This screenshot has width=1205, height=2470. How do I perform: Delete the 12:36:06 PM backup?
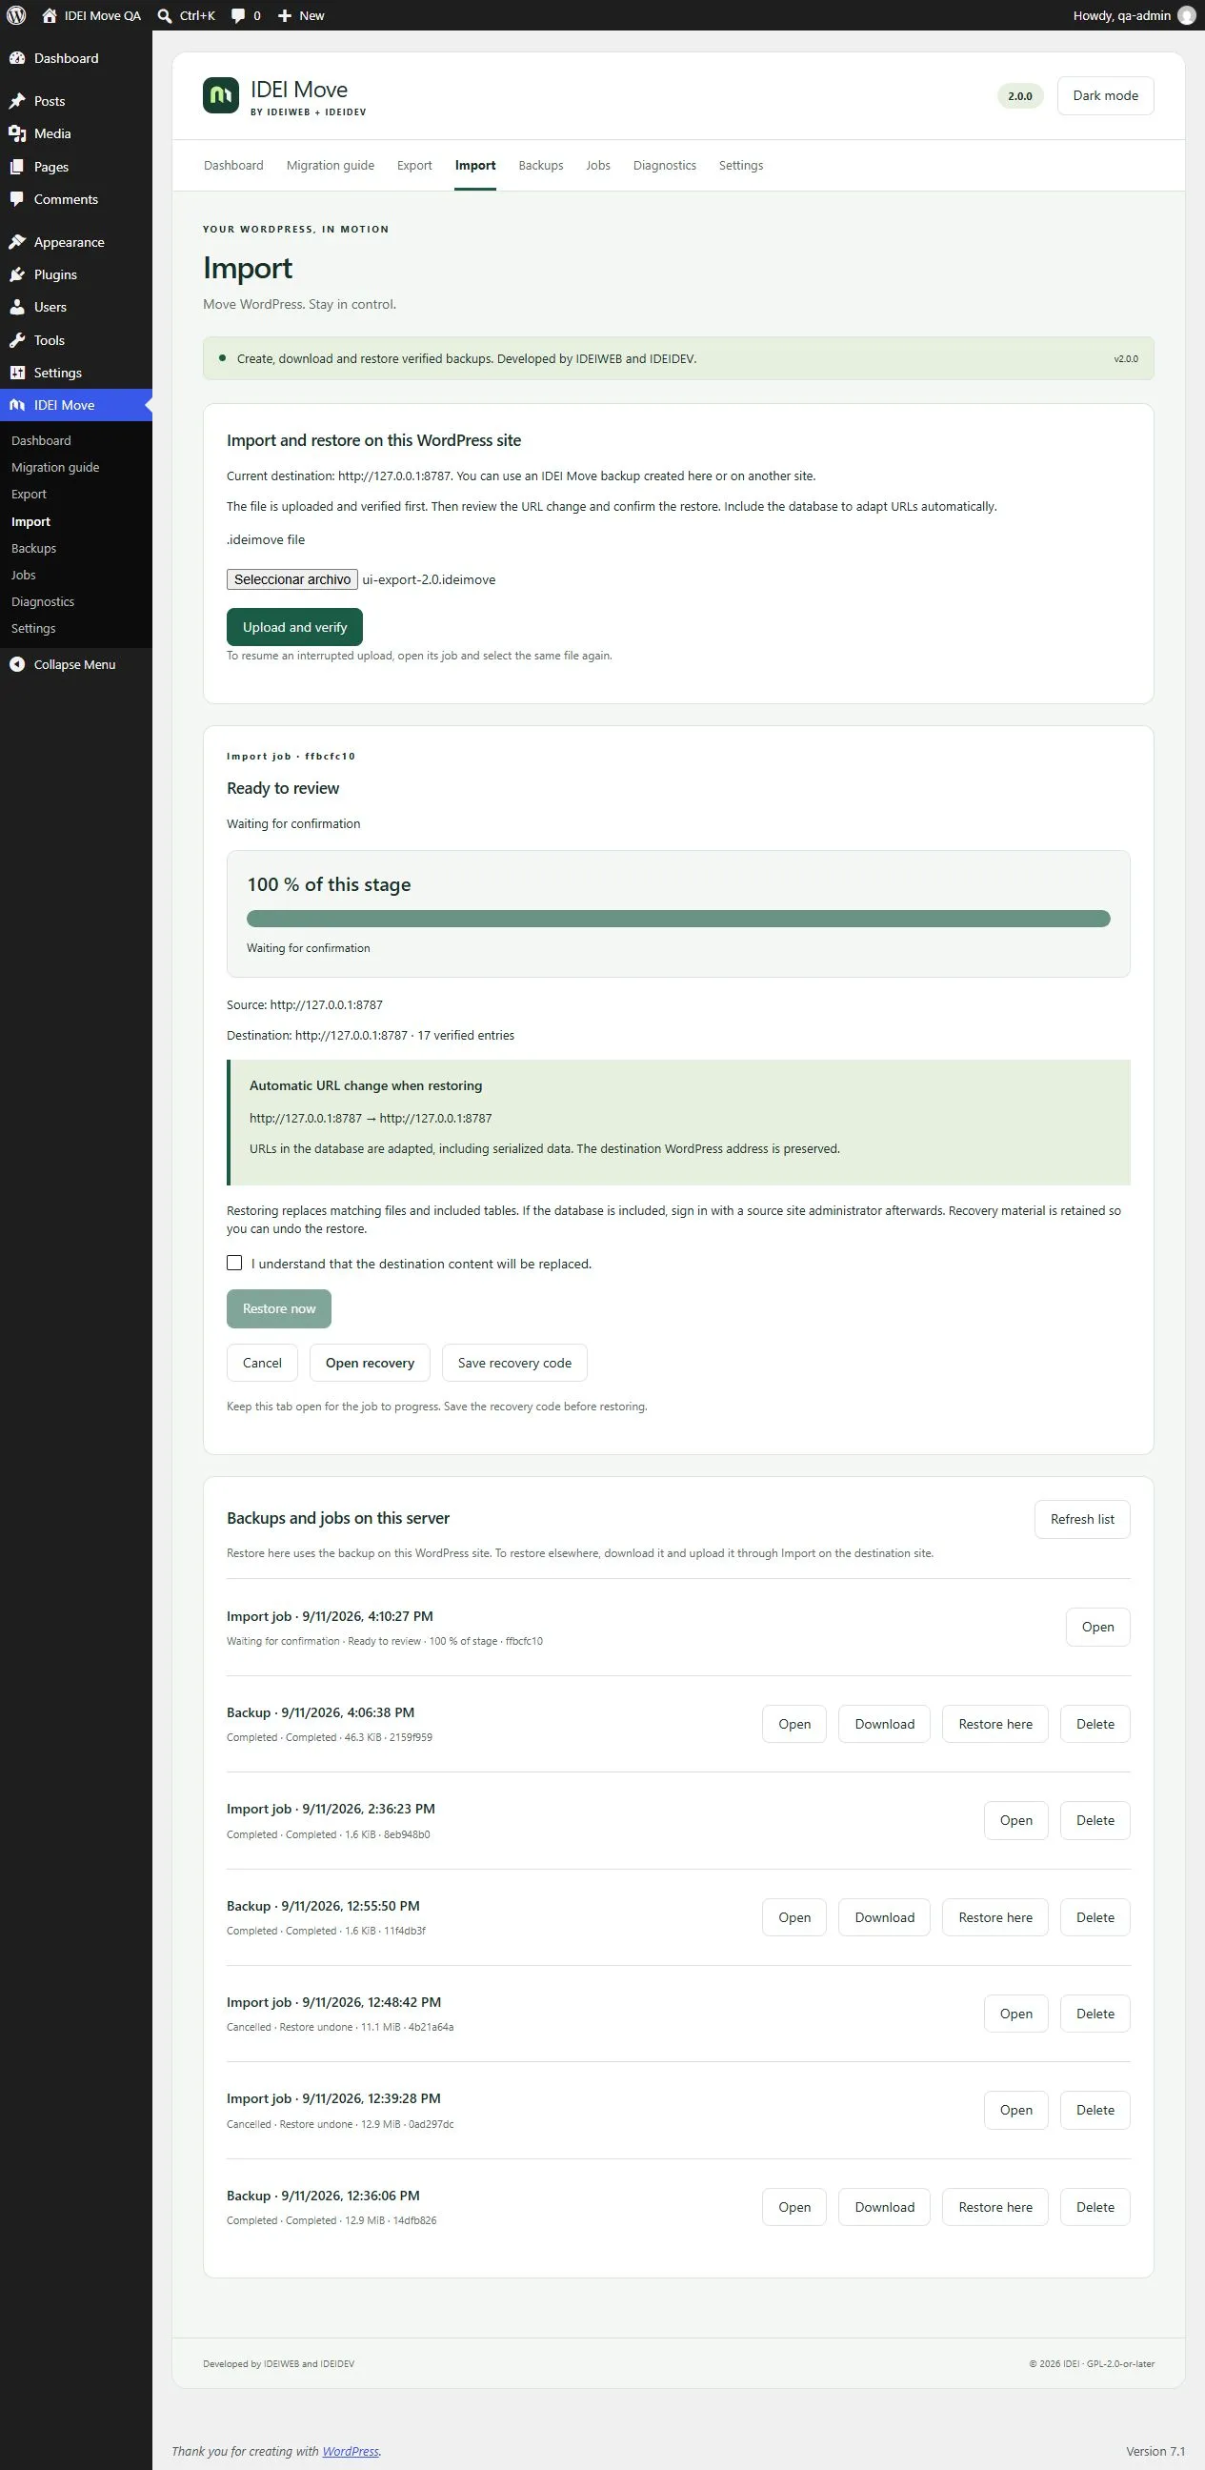pos(1095,2207)
